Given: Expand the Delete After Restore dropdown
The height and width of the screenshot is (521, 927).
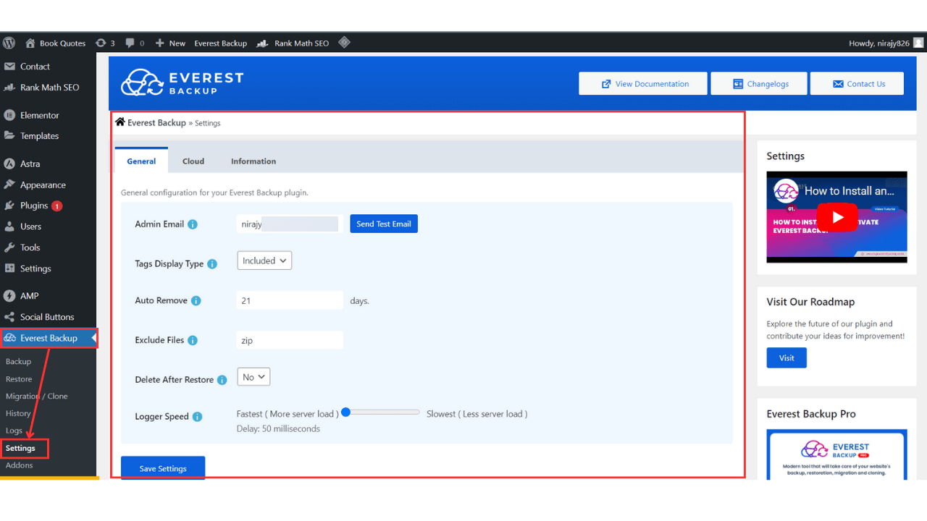Looking at the screenshot, I should coord(253,377).
